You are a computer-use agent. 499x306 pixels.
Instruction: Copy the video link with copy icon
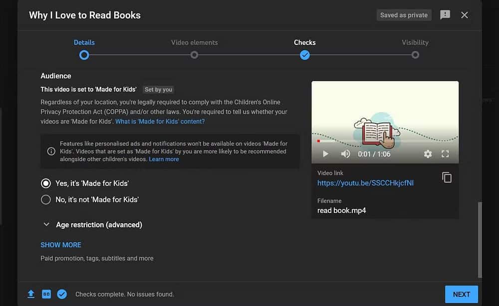pos(447,177)
